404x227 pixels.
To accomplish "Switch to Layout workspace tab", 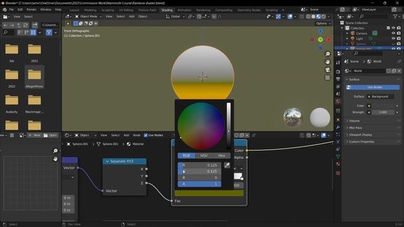I will (x=74, y=10).
